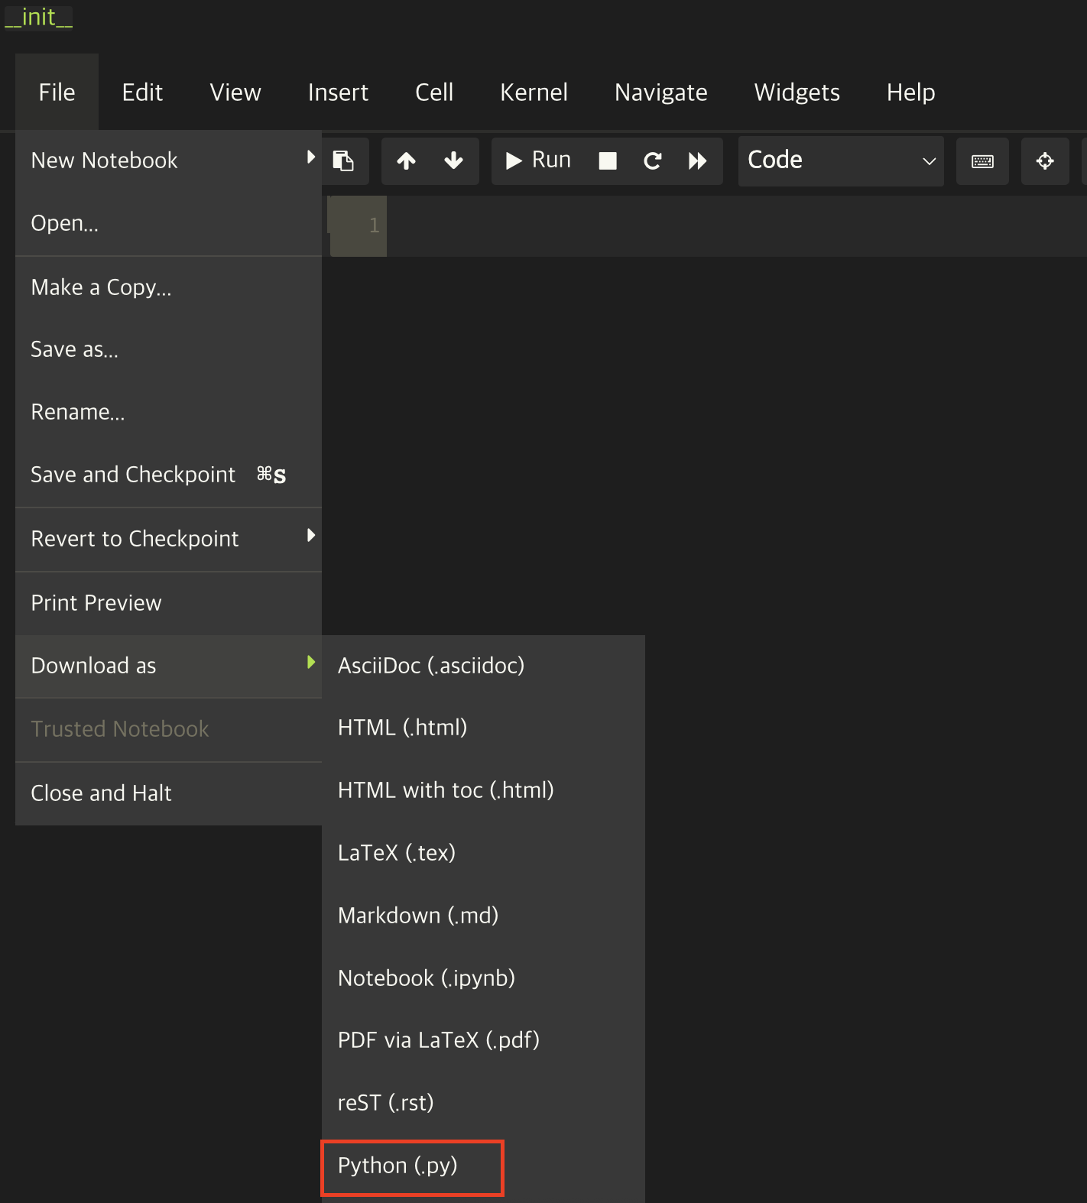The width and height of the screenshot is (1087, 1203).
Task: Click New Notebook menu entry text
Action: (104, 161)
